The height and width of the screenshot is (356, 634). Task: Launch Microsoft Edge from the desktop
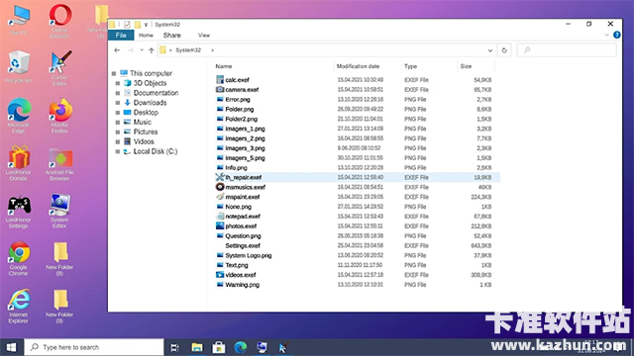coord(19,115)
